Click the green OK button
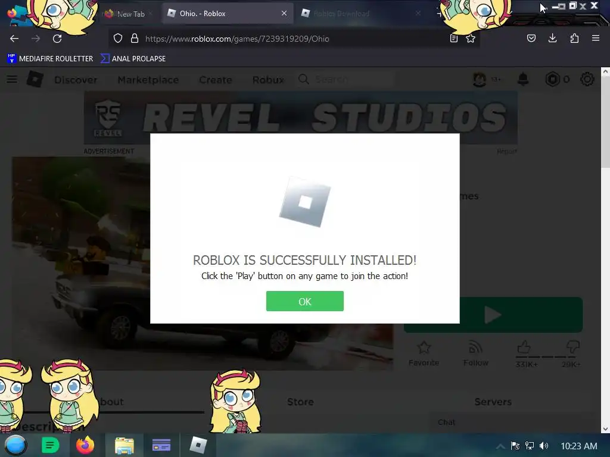This screenshot has height=457, width=610. coord(304,301)
